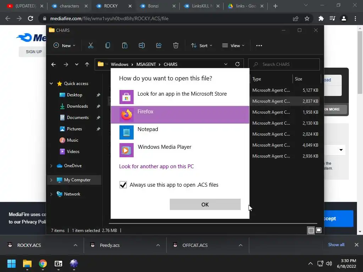Open recent locations chevron next to forward arrow
The height and width of the screenshot is (272, 363).
[77, 64]
